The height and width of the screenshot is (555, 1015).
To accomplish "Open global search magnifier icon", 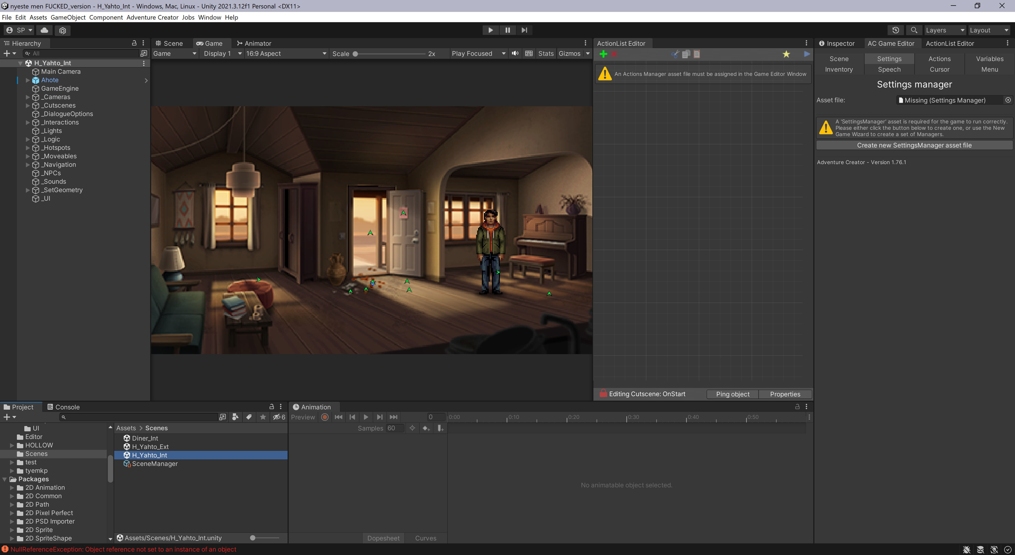I will click(914, 30).
